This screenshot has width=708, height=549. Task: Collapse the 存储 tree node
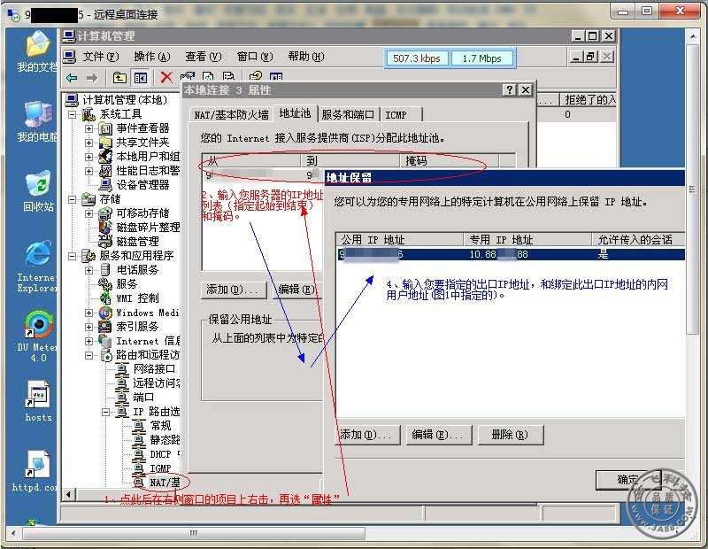pos(73,199)
